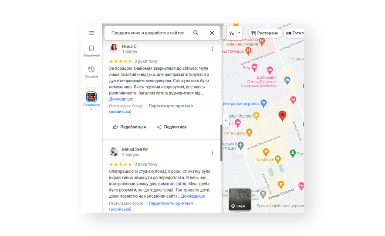This screenshot has height=236, width=385.
Task: Open the language dropdown arrow on map
Action: [x=239, y=33]
